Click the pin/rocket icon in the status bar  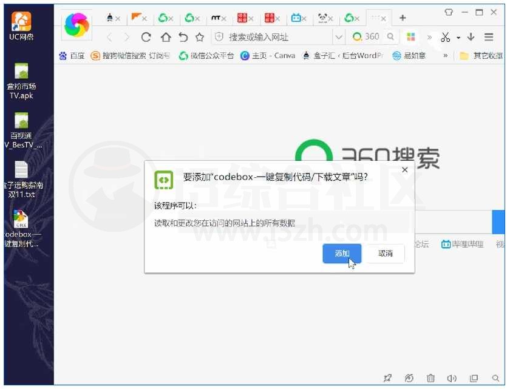coord(387,377)
